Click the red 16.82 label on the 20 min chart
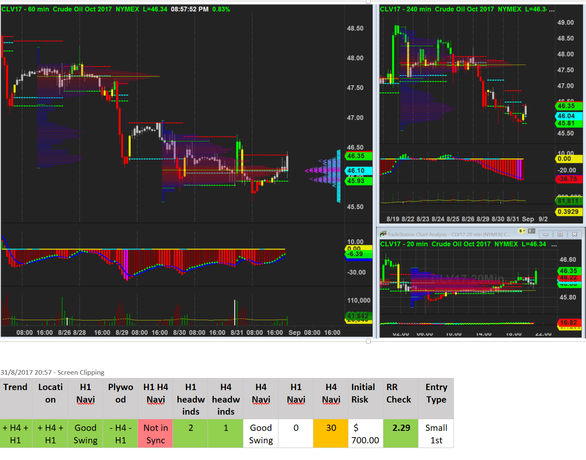 [x=569, y=323]
